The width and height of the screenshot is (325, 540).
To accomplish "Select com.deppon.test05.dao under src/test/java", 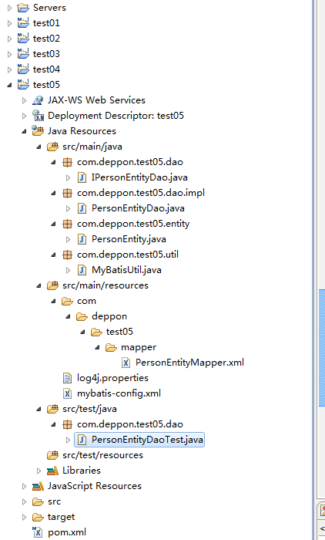I will pyautogui.click(x=130, y=424).
